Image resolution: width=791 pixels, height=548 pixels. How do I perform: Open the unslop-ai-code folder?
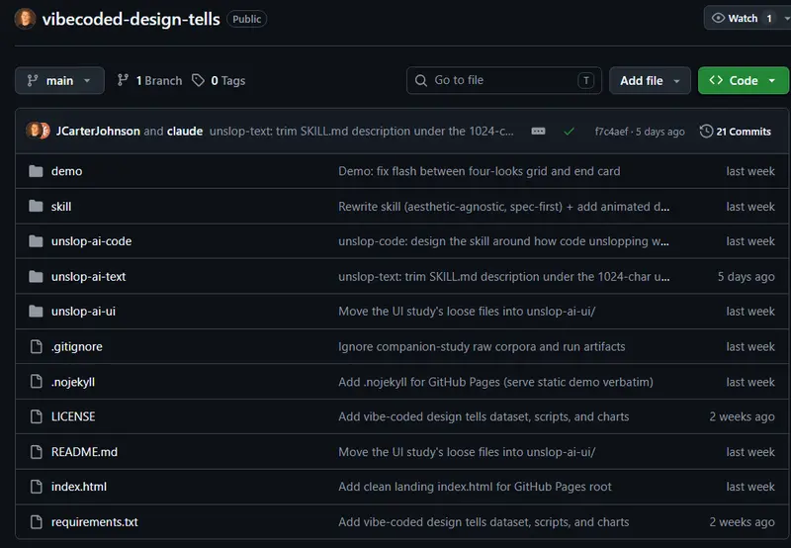tap(91, 241)
